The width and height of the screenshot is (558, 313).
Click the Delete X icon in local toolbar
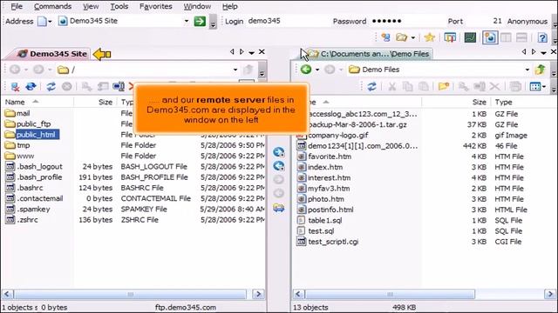(x=494, y=86)
